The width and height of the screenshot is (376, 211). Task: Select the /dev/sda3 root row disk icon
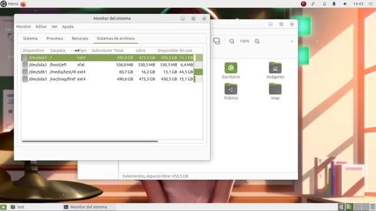(x=25, y=57)
